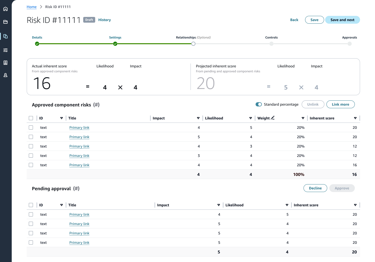Click the Relationships step circle on progress bar
Image resolution: width=375 pixels, height=262 pixels.
(x=193, y=44)
